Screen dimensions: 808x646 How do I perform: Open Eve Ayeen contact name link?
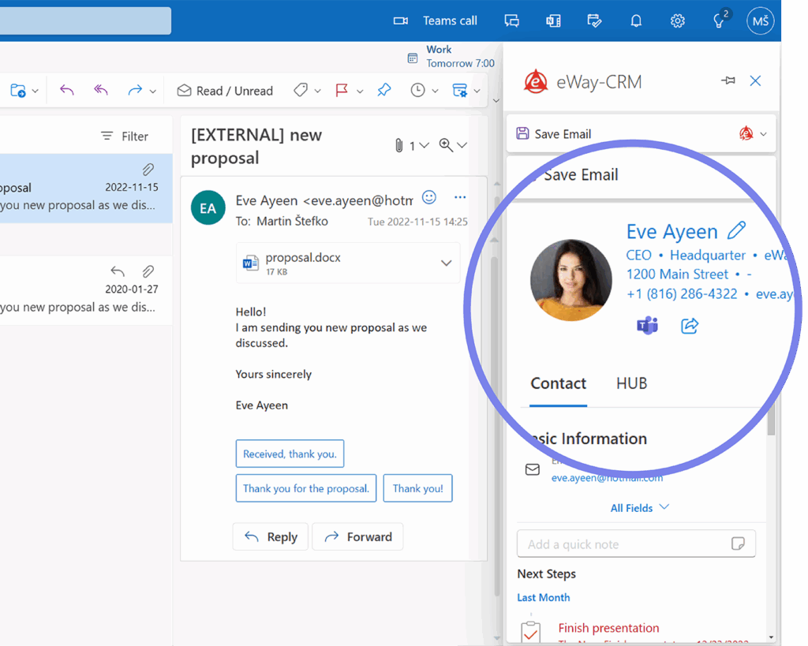point(672,232)
